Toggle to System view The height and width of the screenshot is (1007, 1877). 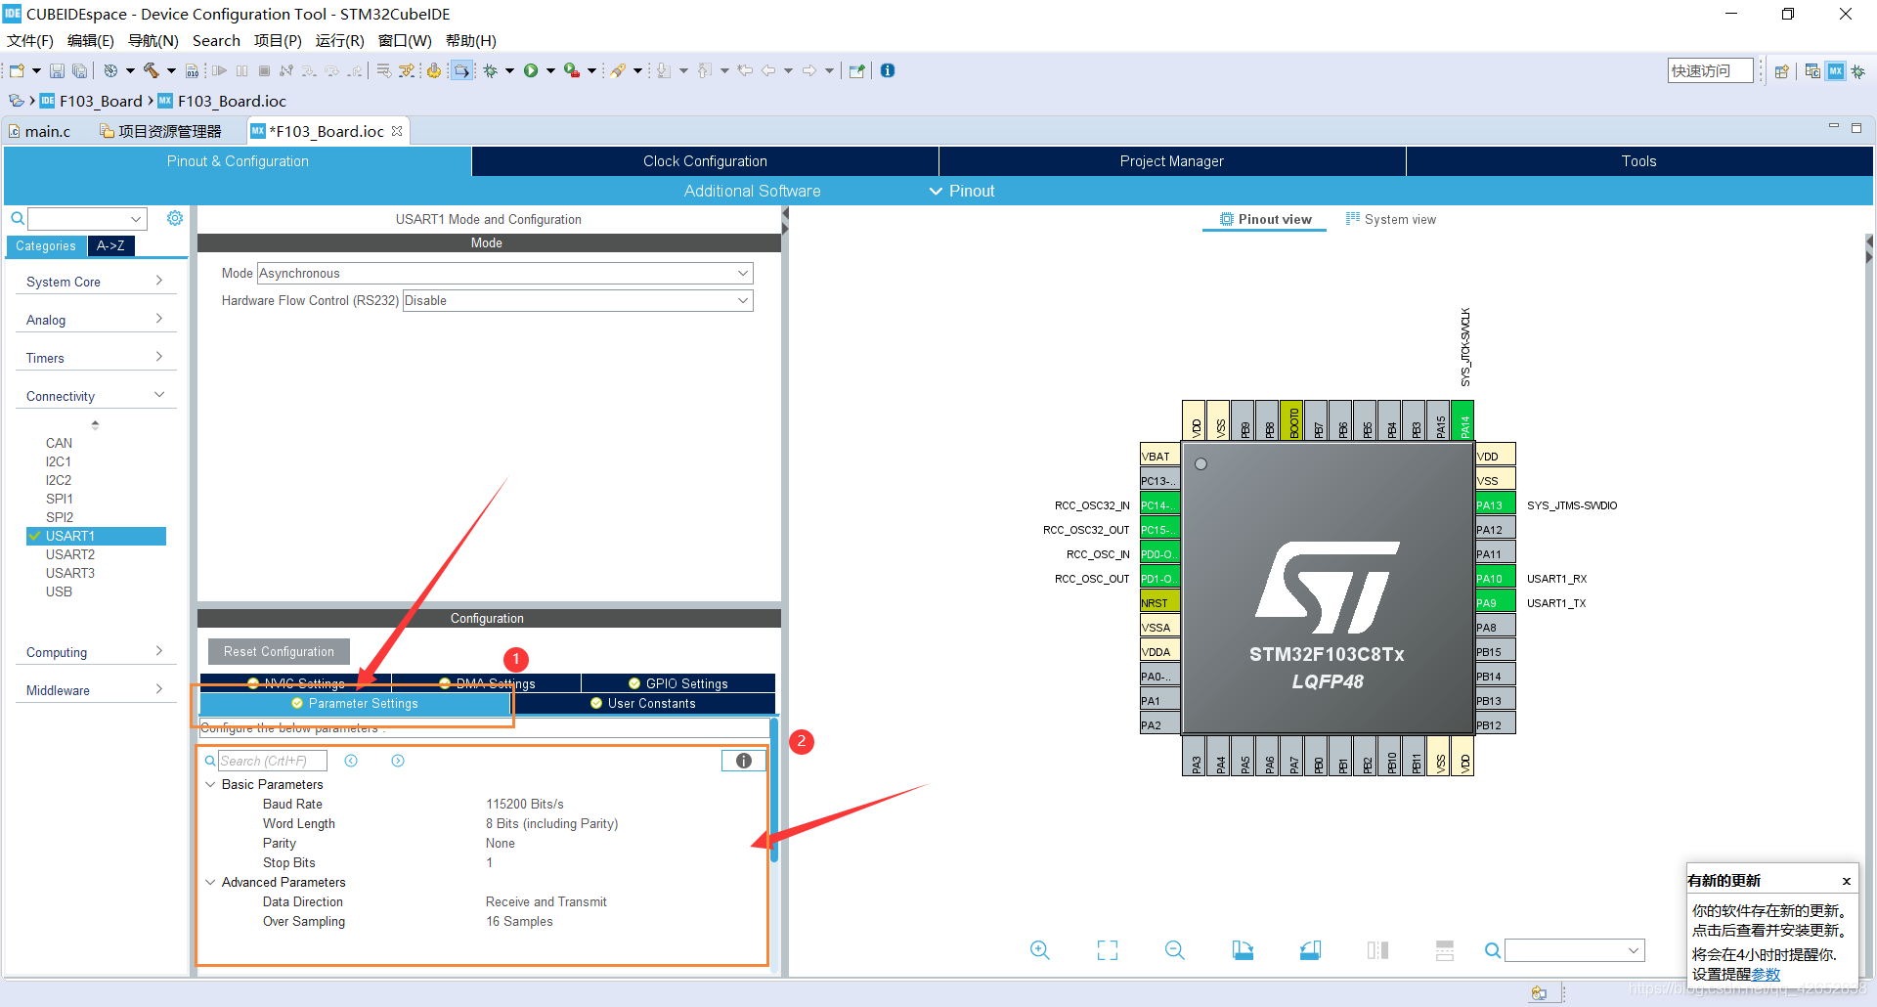(1391, 219)
